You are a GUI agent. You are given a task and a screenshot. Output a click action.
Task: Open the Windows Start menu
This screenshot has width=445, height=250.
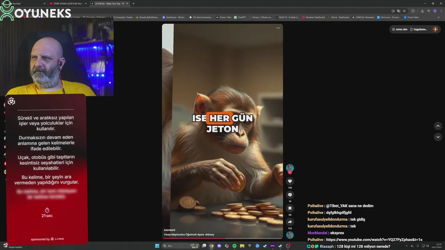[x=157, y=246]
